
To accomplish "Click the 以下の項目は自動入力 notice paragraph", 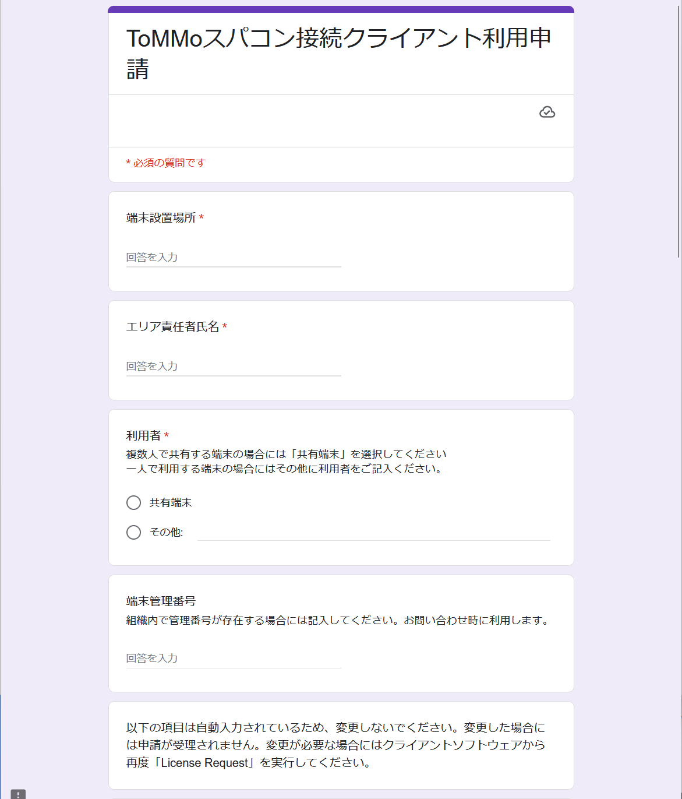I will (336, 745).
